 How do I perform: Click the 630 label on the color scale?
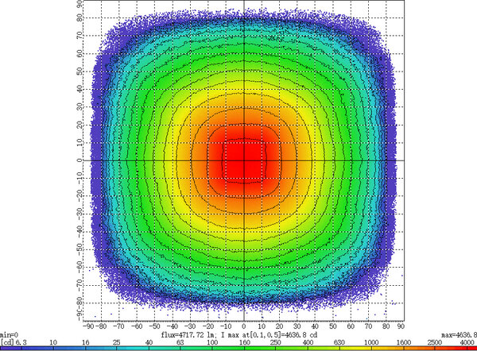[339, 342]
